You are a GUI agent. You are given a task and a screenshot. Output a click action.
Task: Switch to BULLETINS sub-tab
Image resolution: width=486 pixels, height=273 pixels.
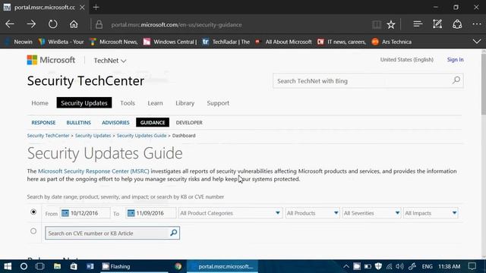[79, 123]
